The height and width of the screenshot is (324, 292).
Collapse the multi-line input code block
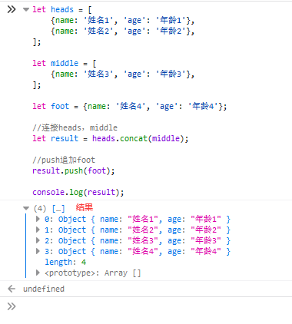coord(26,10)
